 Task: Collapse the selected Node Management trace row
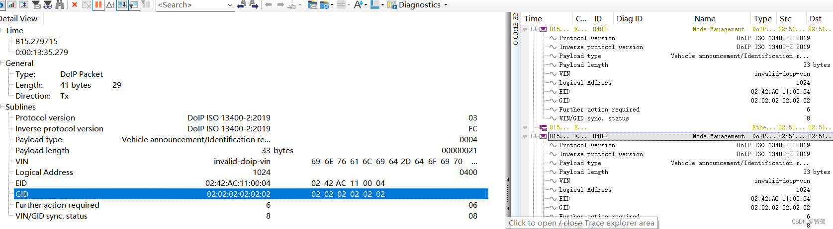pyautogui.click(x=534, y=136)
